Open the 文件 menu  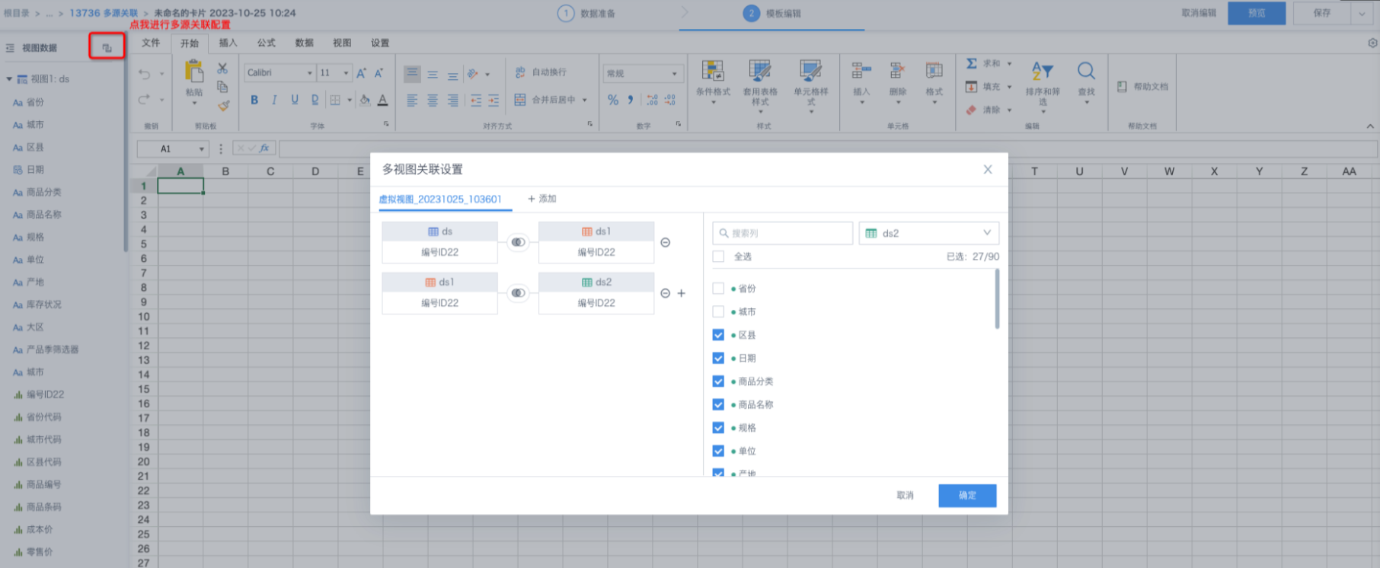[x=151, y=43]
